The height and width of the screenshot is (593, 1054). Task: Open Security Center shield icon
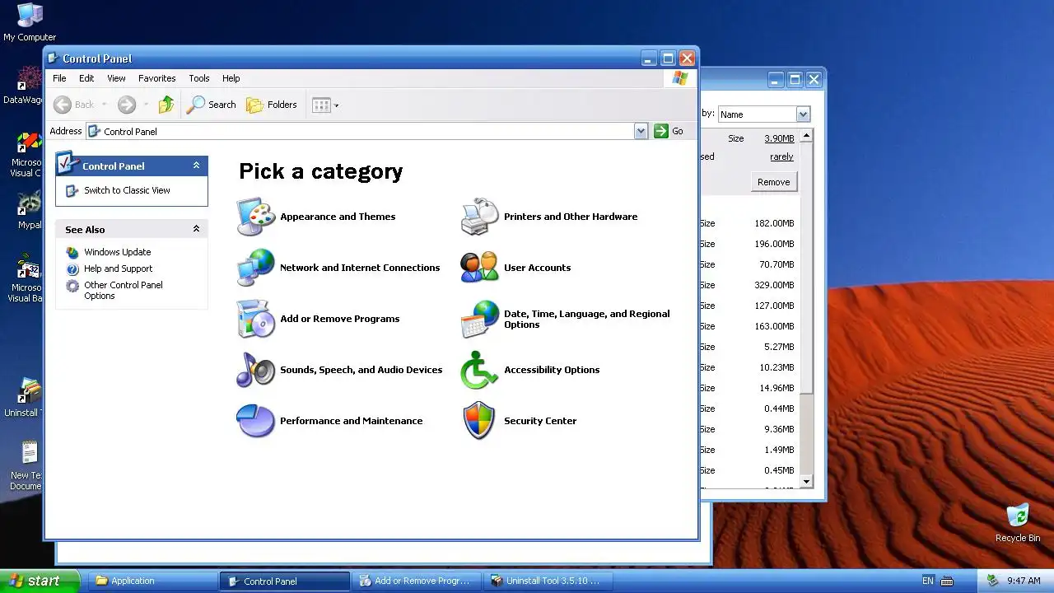click(x=480, y=421)
